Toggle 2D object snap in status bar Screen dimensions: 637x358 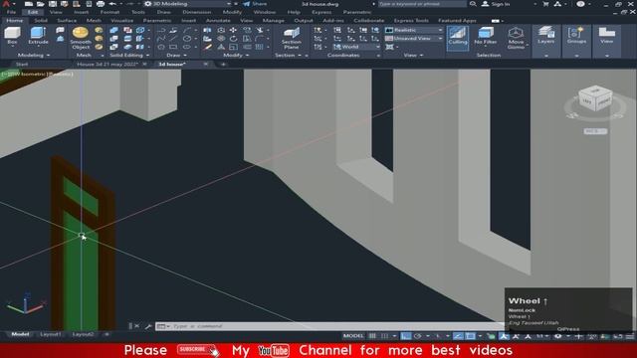(x=470, y=336)
